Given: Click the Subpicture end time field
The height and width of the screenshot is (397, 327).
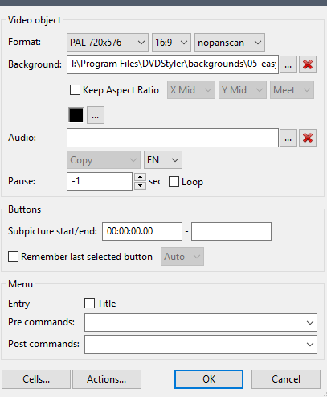Looking at the screenshot, I should click(231, 231).
